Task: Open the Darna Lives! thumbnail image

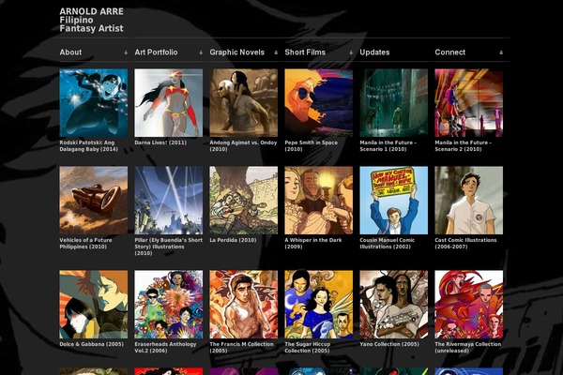Action: (x=168, y=103)
